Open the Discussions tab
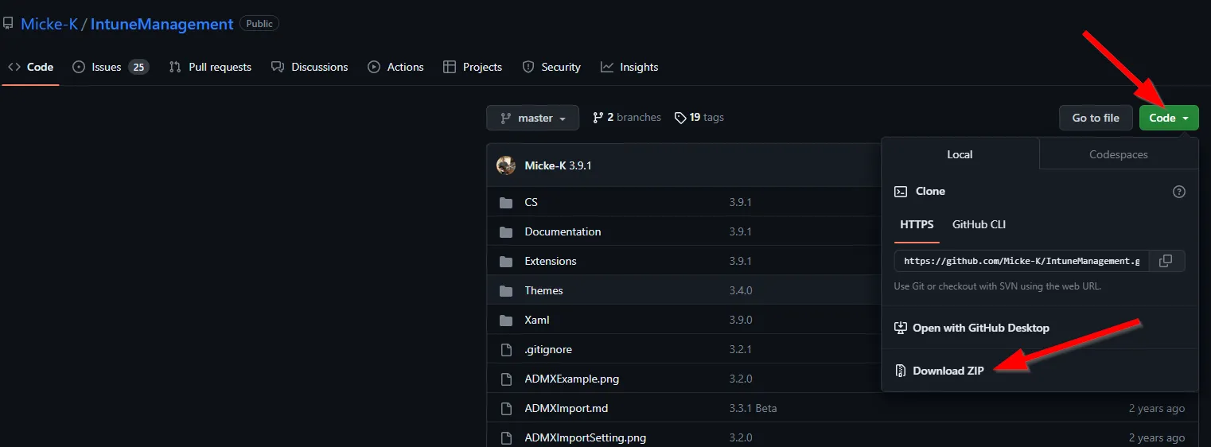Viewport: 1211px width, 447px height. 310,67
